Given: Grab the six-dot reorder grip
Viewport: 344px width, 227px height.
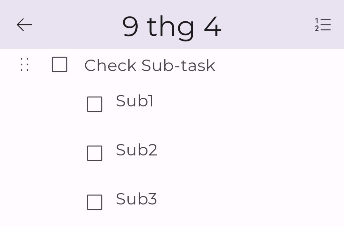Looking at the screenshot, I should click(25, 65).
